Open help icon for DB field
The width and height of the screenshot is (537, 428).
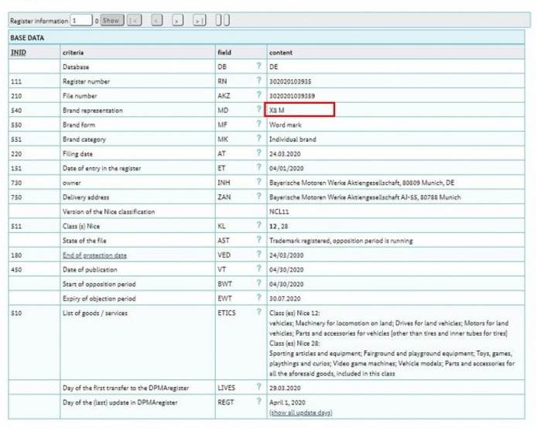tap(259, 66)
